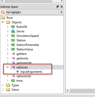Click the setJointsStr method icon
This screenshot has height=97, width=95.
(x=13, y=76)
